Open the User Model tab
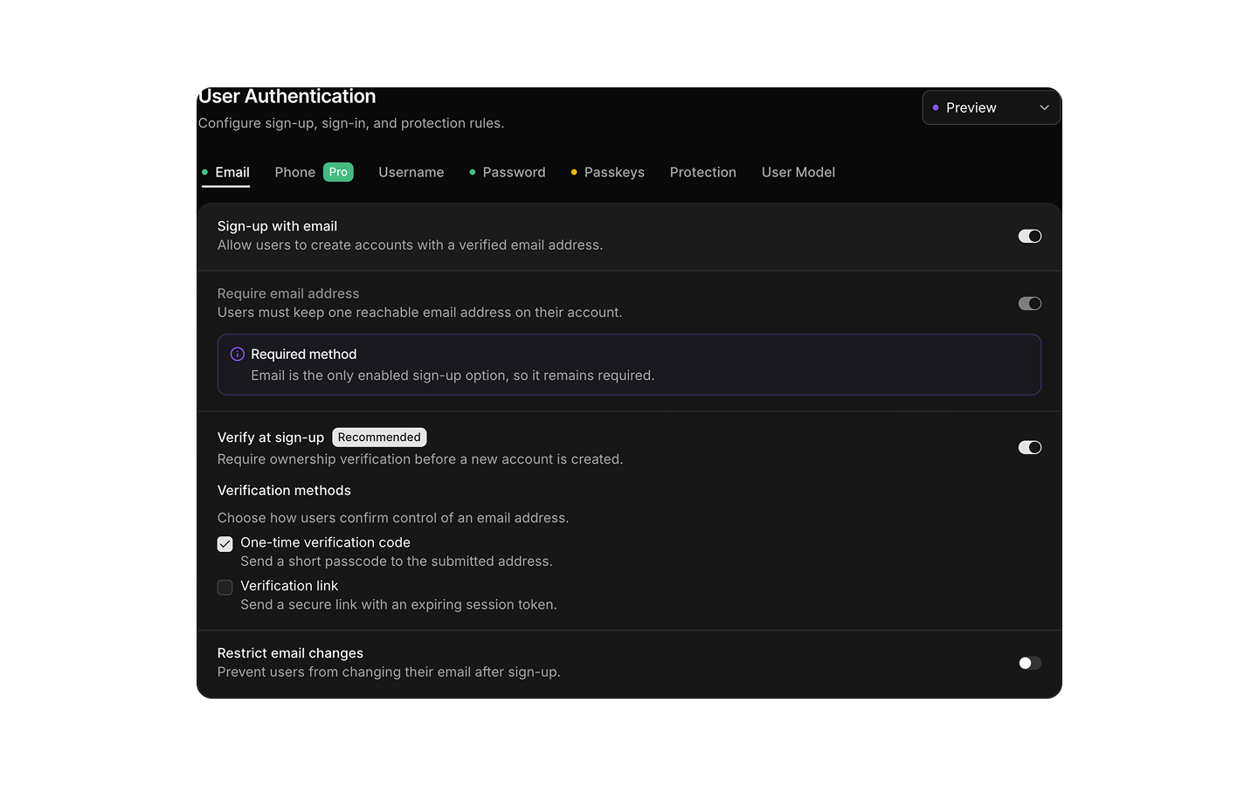 tap(798, 172)
